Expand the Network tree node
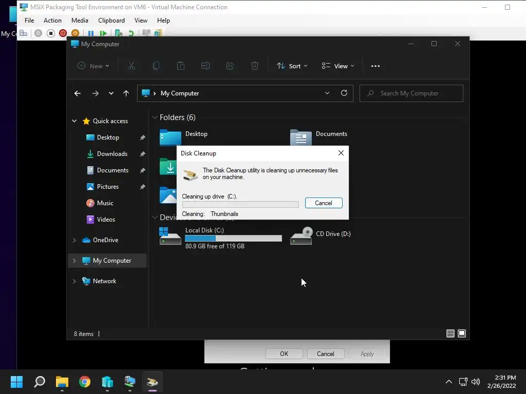The image size is (526, 394). coord(74,281)
